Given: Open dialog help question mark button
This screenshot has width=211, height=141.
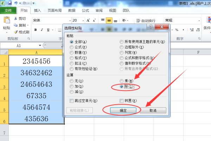Looking at the screenshot, I should (x=151, y=27).
